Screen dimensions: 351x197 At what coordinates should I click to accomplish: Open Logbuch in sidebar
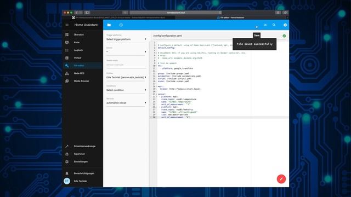[82, 50]
